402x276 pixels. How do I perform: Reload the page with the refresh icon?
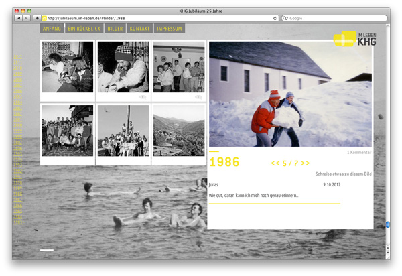click(275, 19)
